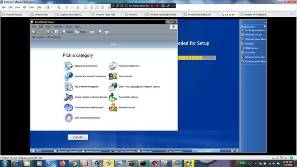Open Windows Media Player from Programs List

pyautogui.click(x=254, y=61)
